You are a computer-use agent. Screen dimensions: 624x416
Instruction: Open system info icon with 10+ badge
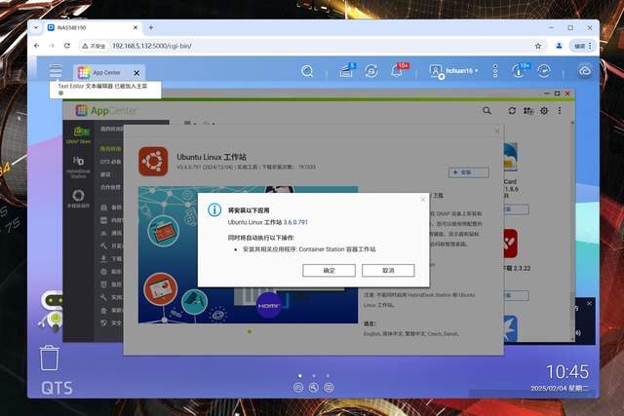(x=519, y=71)
